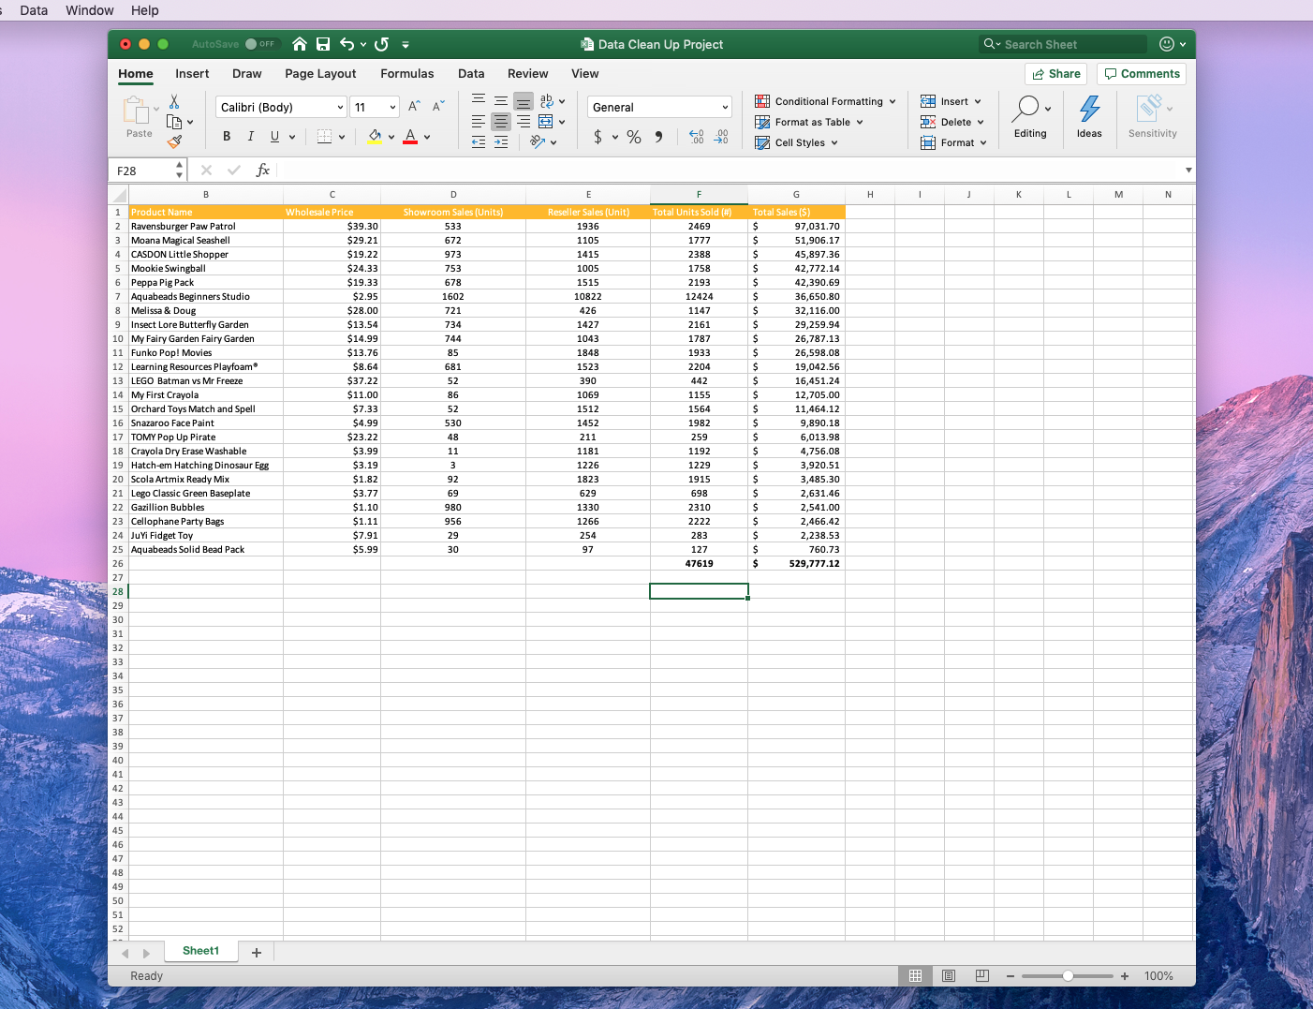The width and height of the screenshot is (1313, 1009).
Task: Go to the Insert ribbon tab
Action: [192, 74]
